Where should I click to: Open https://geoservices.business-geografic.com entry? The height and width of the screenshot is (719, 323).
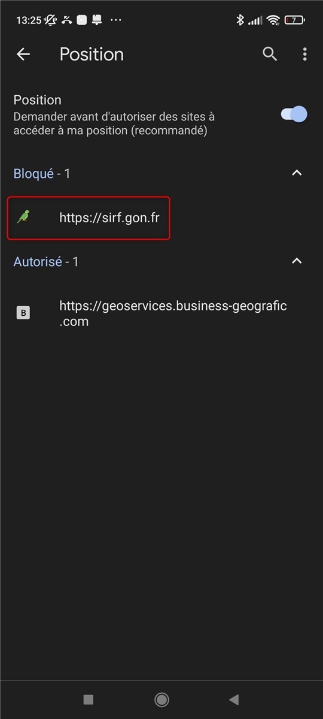click(x=161, y=313)
